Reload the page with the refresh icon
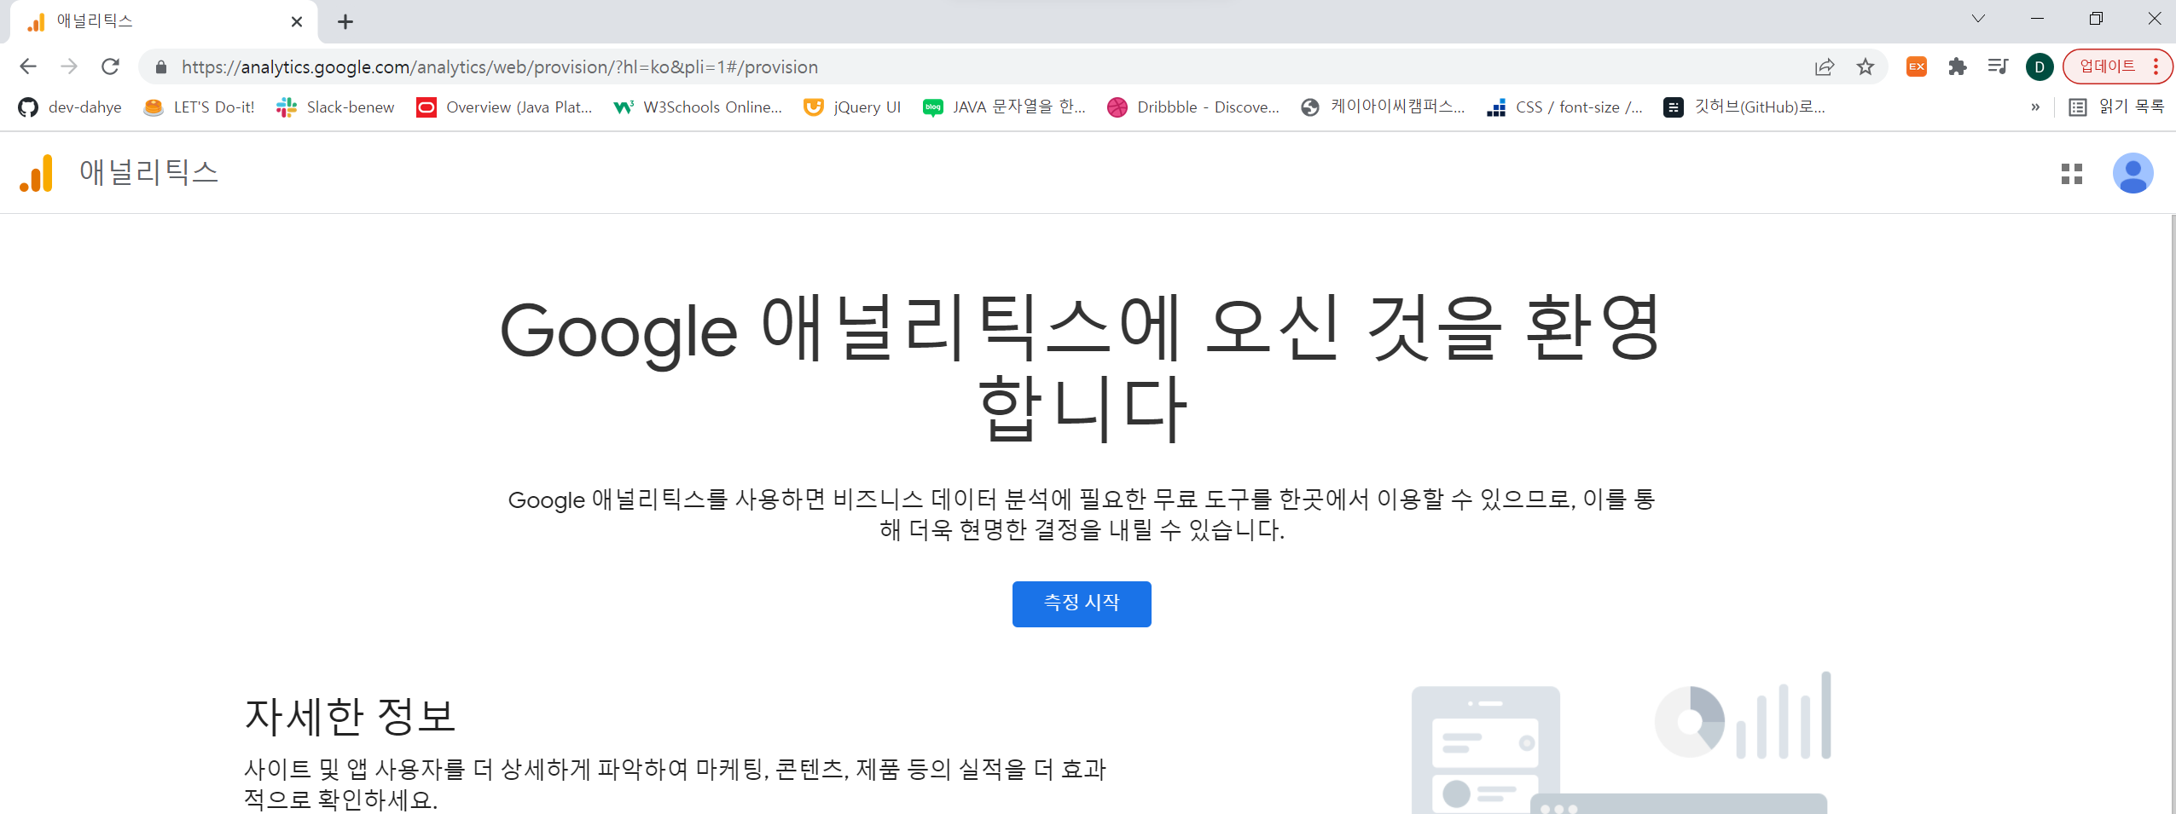This screenshot has height=814, width=2176. click(x=110, y=66)
